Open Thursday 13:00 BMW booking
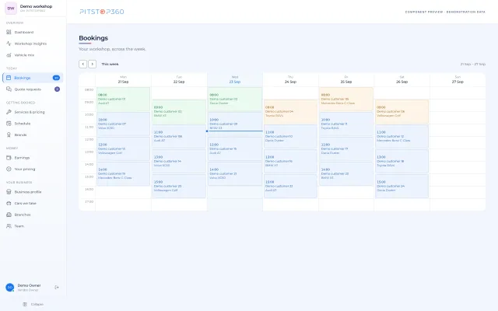Viewport: 498px width, 311px height. point(290,162)
